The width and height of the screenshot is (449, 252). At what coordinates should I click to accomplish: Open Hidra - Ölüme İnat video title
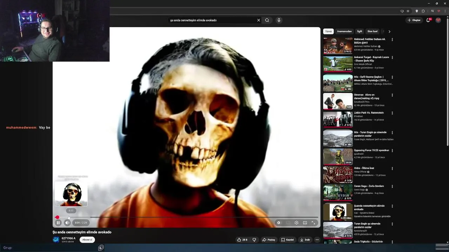click(x=364, y=168)
